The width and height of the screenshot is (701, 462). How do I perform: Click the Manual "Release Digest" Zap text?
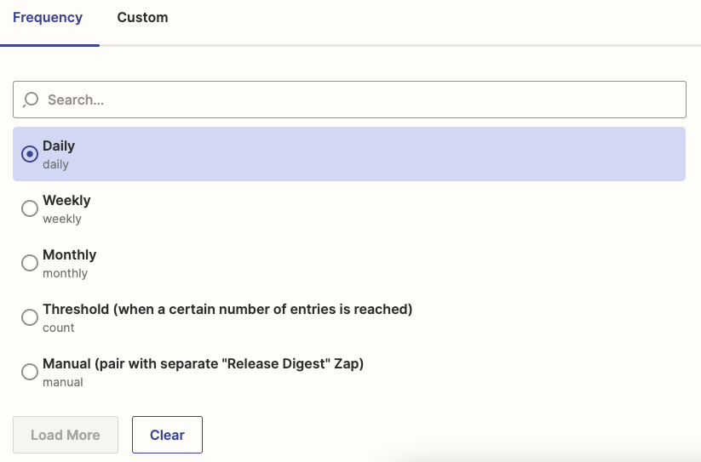pyautogui.click(x=203, y=364)
